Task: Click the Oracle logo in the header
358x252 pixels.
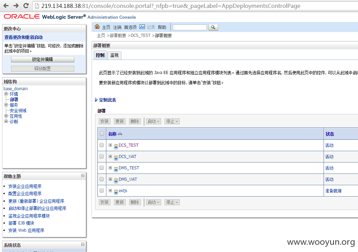Action: [22, 17]
